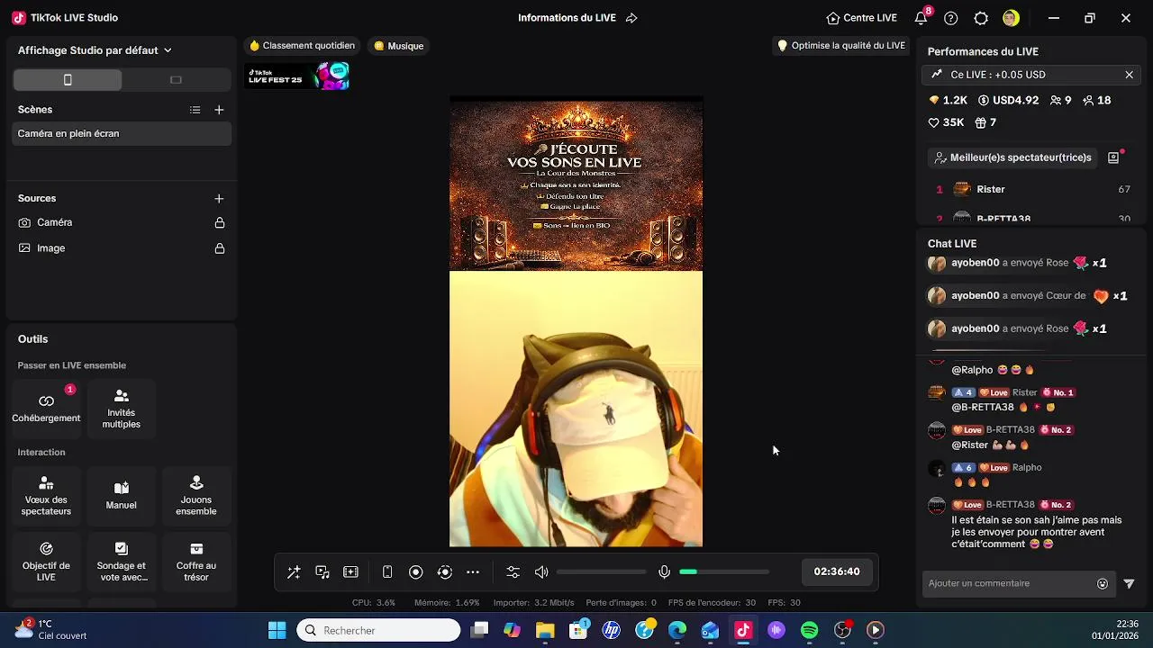The width and height of the screenshot is (1153, 648).
Task: Select the Caméra source
Action: (x=54, y=222)
